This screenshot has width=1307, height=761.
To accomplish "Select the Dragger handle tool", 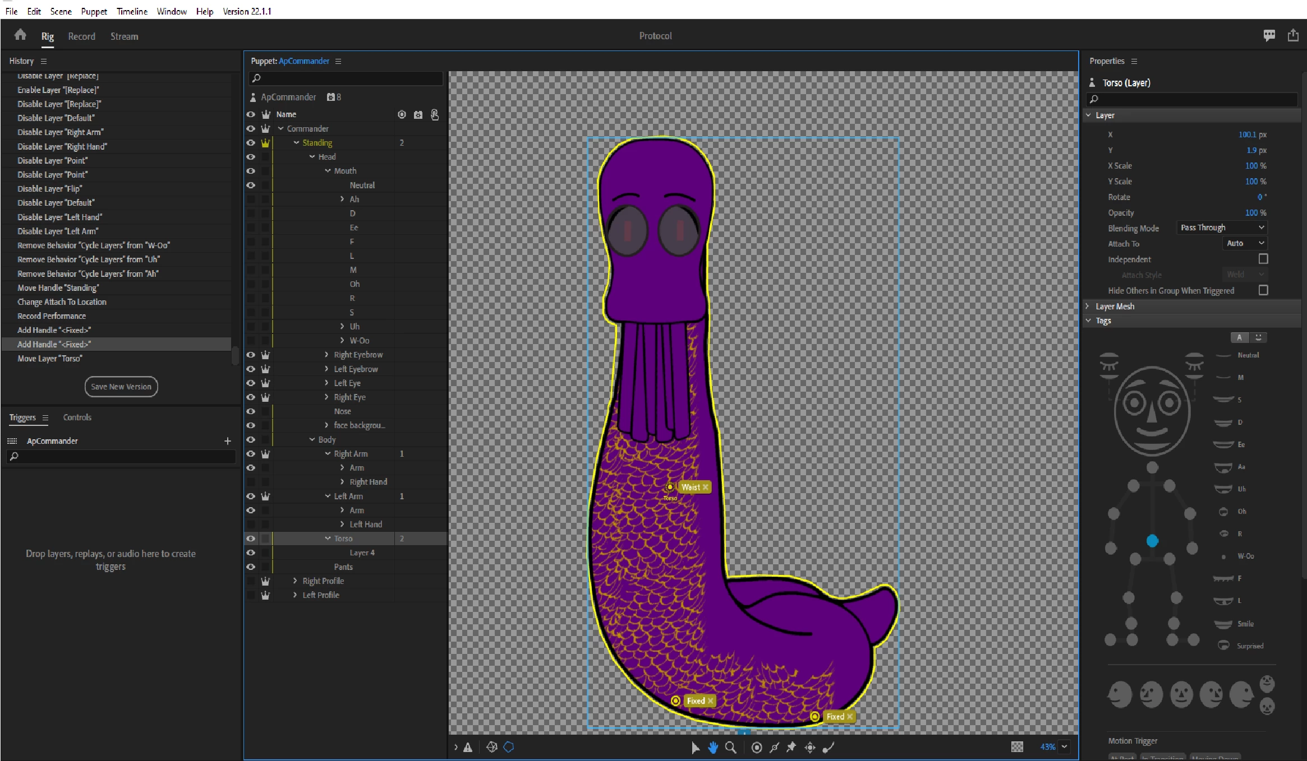I will [x=810, y=747].
